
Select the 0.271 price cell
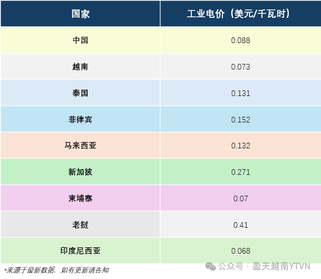pyautogui.click(x=240, y=172)
